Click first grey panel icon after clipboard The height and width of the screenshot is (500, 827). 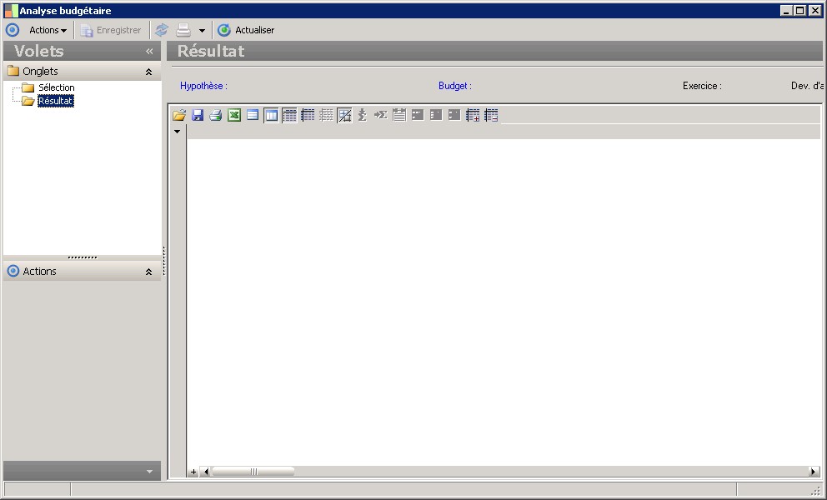(418, 115)
